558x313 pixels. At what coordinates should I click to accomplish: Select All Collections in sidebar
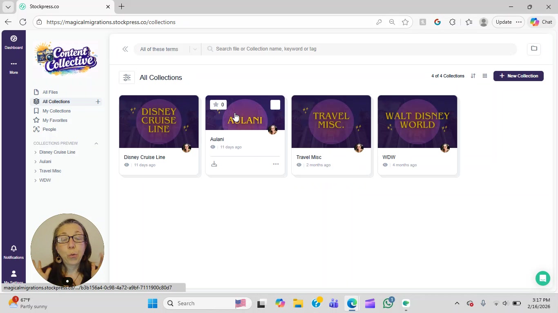(x=56, y=101)
